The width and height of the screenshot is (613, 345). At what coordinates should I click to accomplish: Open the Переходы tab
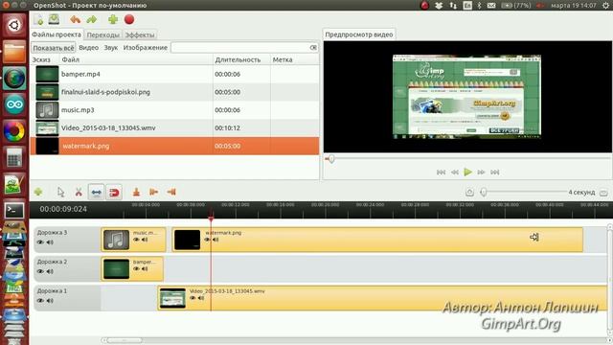pyautogui.click(x=103, y=34)
